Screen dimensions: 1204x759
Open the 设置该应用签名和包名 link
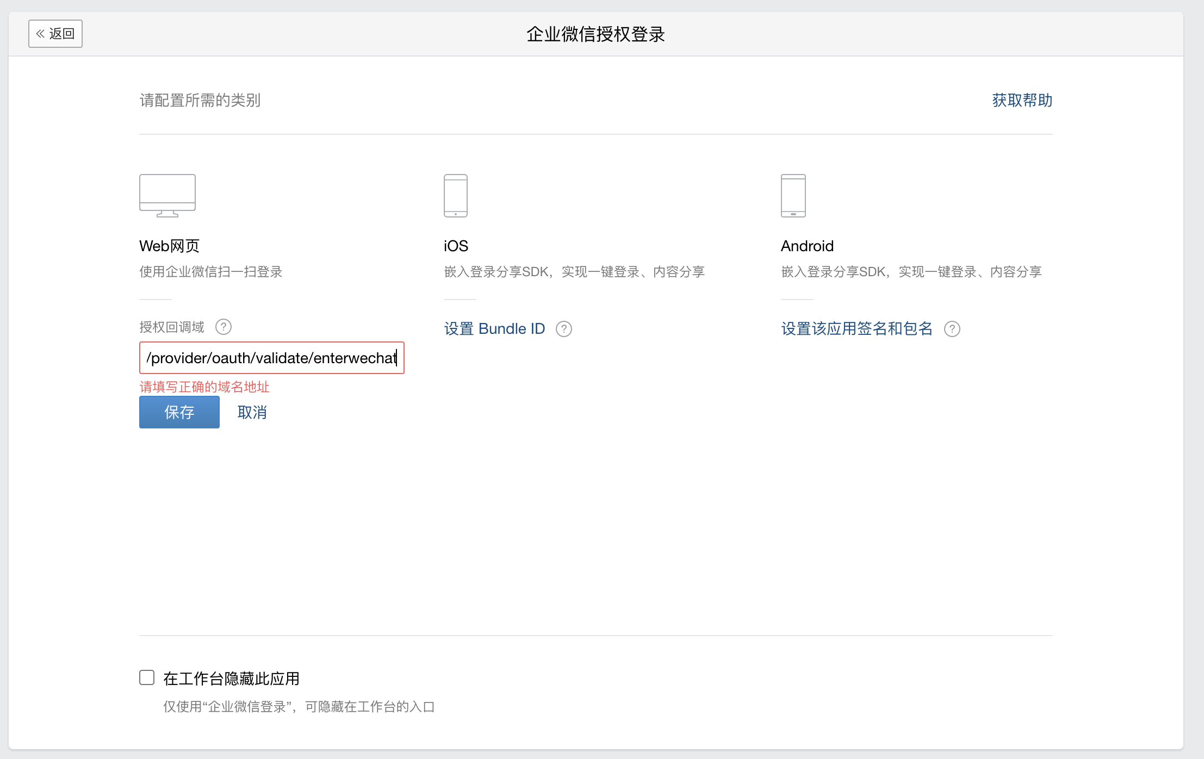(x=857, y=329)
